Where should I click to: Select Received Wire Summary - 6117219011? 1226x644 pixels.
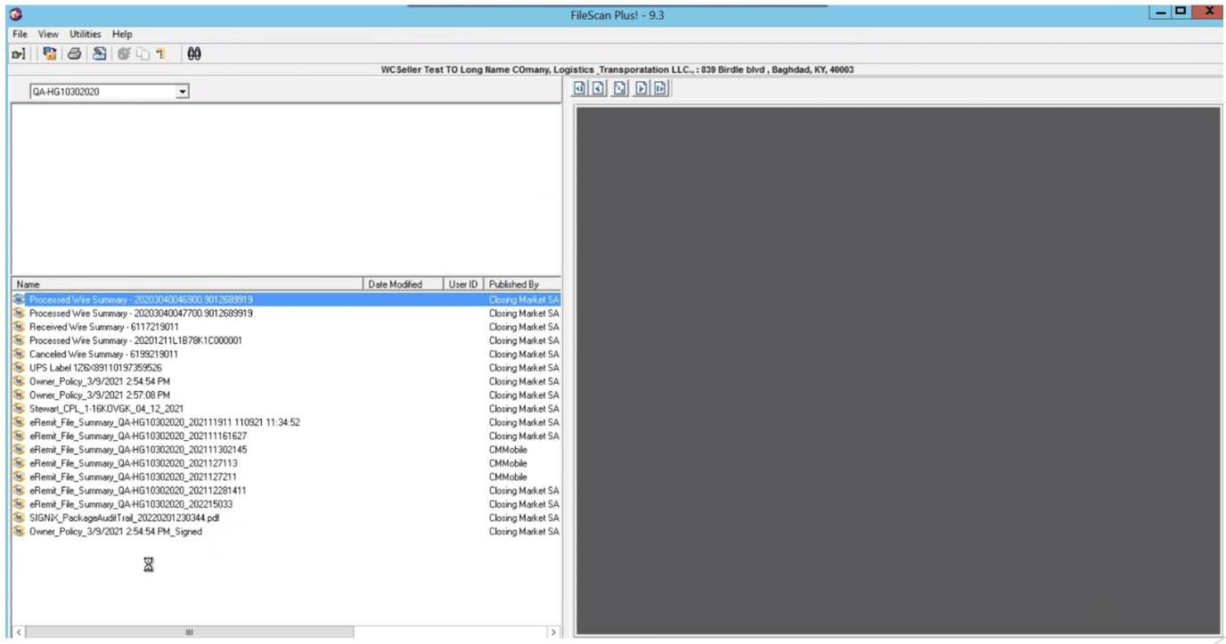tap(103, 327)
